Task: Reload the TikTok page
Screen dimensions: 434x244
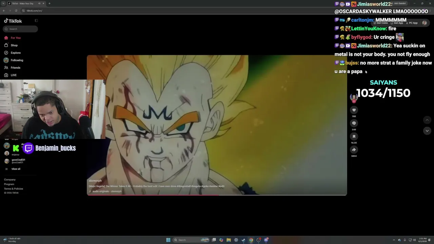Action: (16, 11)
